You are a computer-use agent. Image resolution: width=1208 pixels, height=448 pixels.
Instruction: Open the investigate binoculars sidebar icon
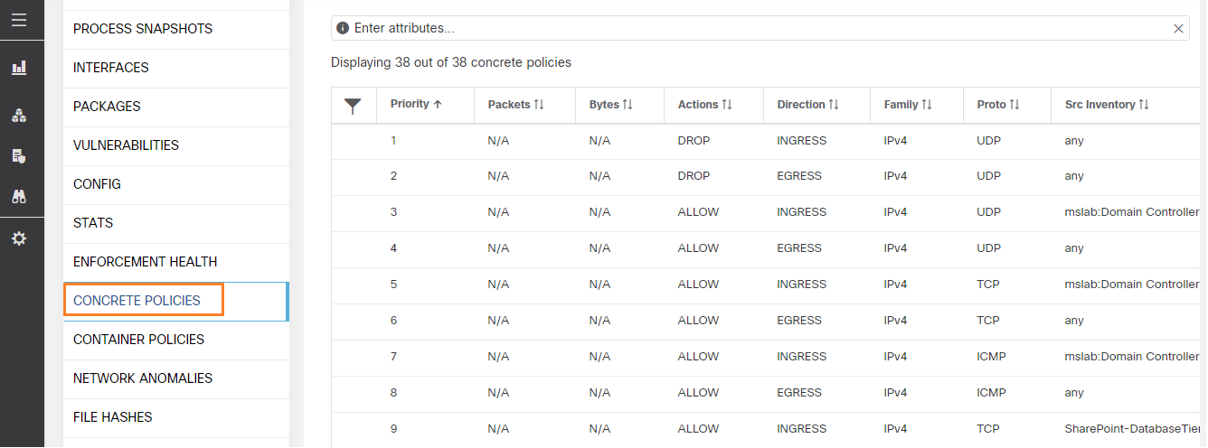19,196
